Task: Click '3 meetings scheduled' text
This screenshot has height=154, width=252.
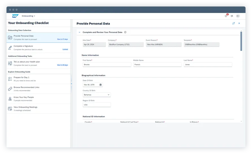Action: [x=22, y=110]
